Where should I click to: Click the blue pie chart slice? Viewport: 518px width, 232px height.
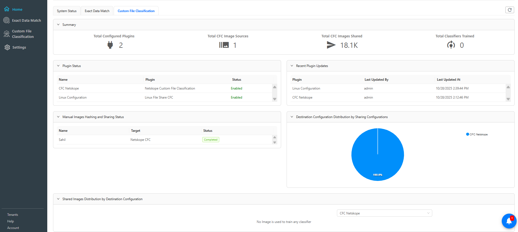(x=378, y=155)
